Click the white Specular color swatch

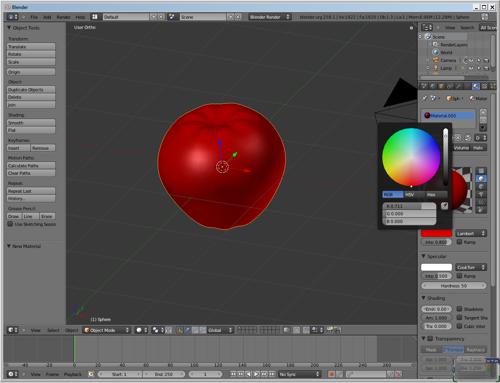tap(436, 267)
